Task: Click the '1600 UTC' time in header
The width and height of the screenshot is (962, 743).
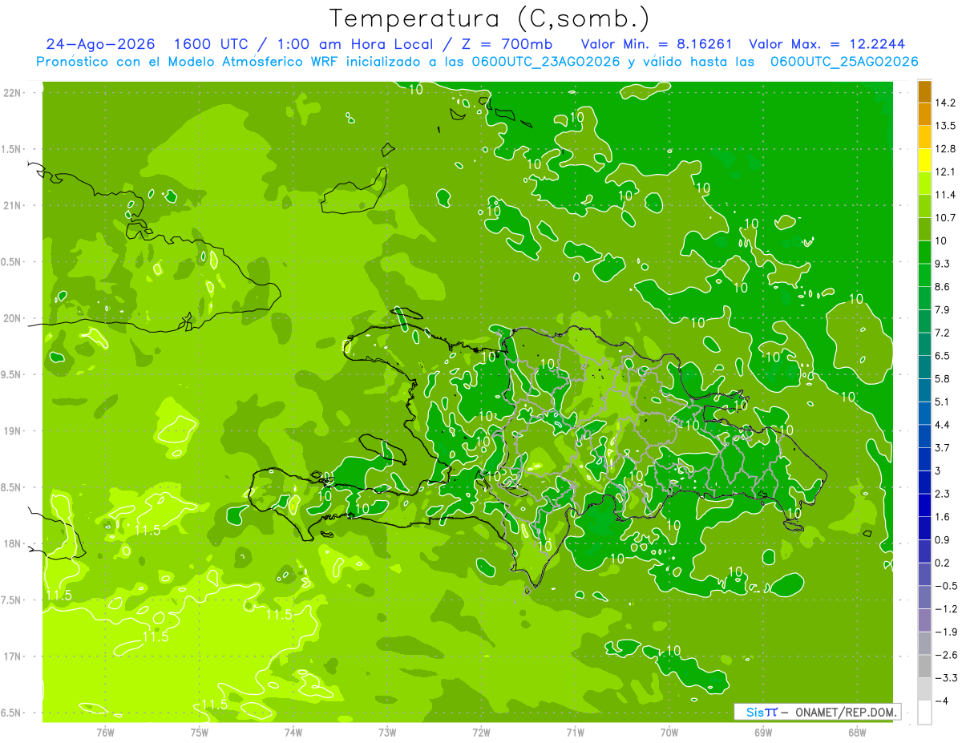Action: (x=210, y=45)
